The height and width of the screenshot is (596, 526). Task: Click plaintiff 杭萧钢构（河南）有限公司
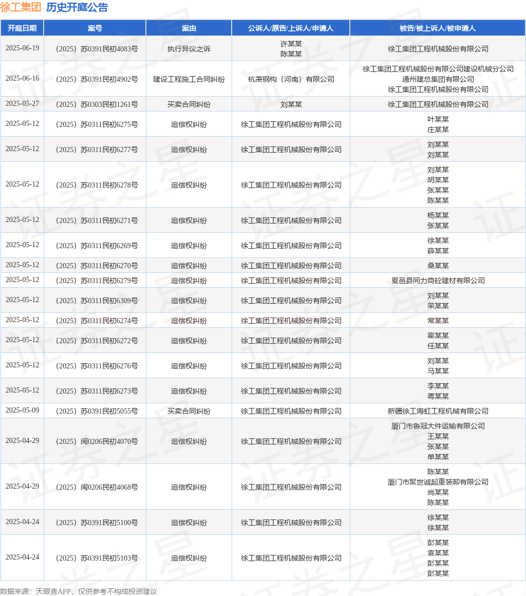pyautogui.click(x=291, y=80)
